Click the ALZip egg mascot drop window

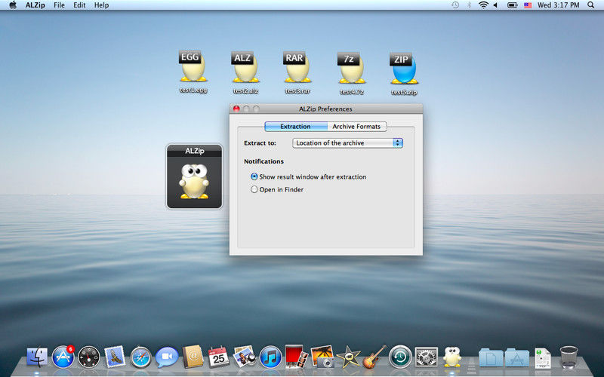click(x=194, y=176)
